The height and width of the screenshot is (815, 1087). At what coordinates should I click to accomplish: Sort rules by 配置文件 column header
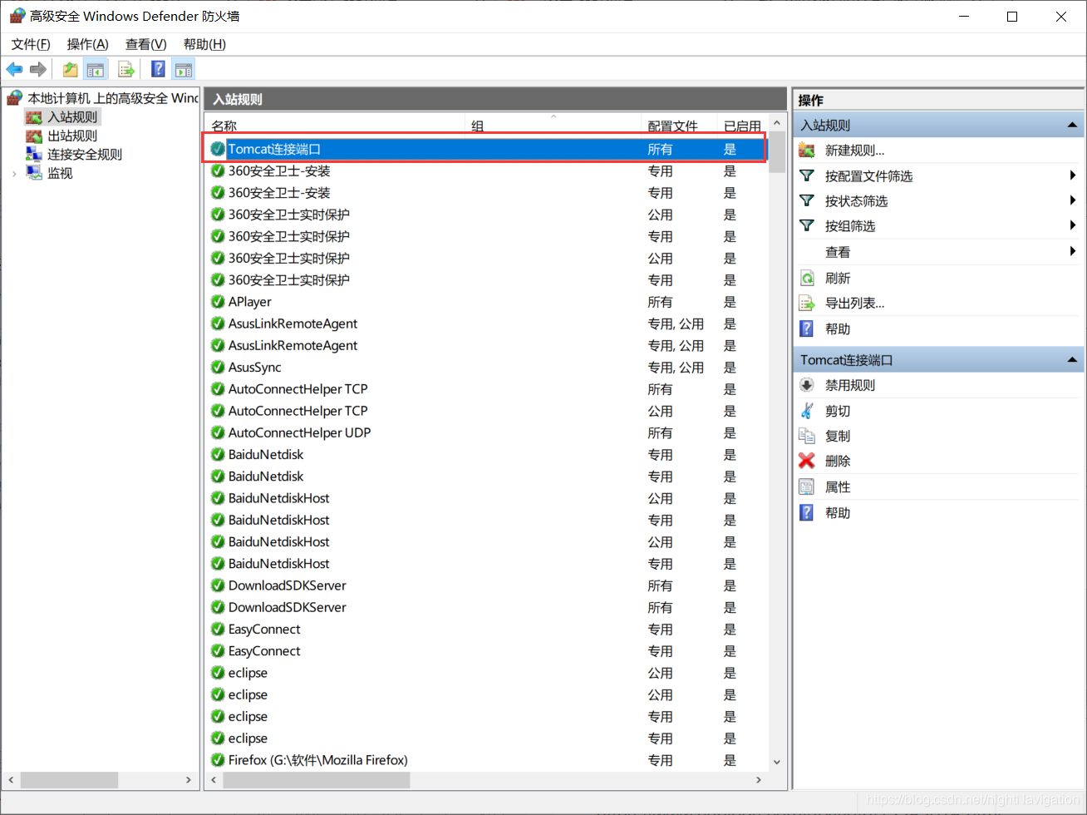[680, 126]
